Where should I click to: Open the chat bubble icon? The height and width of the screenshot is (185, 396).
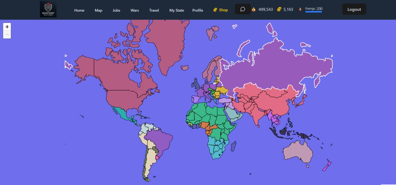click(x=243, y=9)
